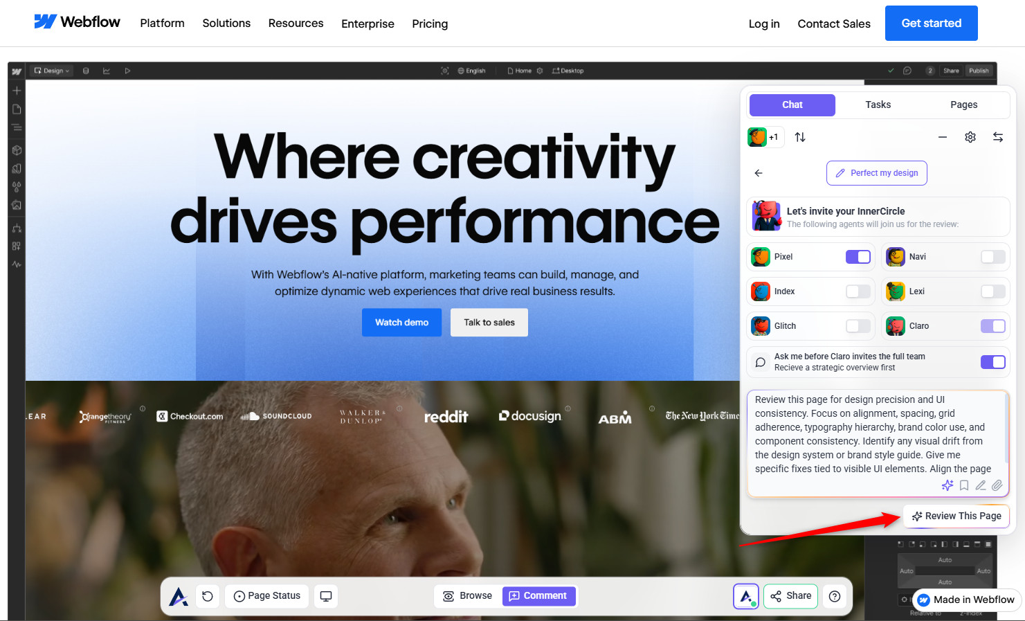Click the sort arrows icon beside avatar
The height and width of the screenshot is (621, 1025).
(800, 137)
